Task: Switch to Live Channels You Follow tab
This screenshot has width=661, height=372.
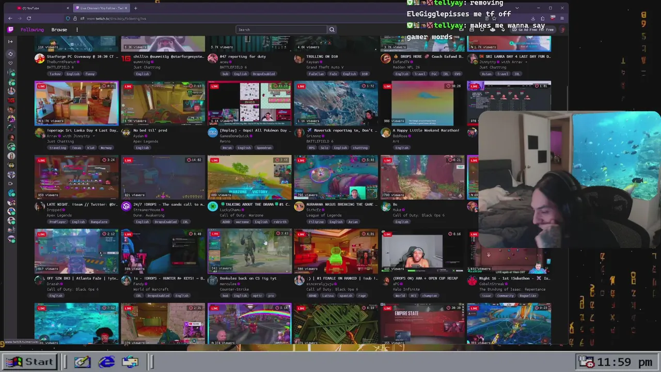Action: (101, 8)
